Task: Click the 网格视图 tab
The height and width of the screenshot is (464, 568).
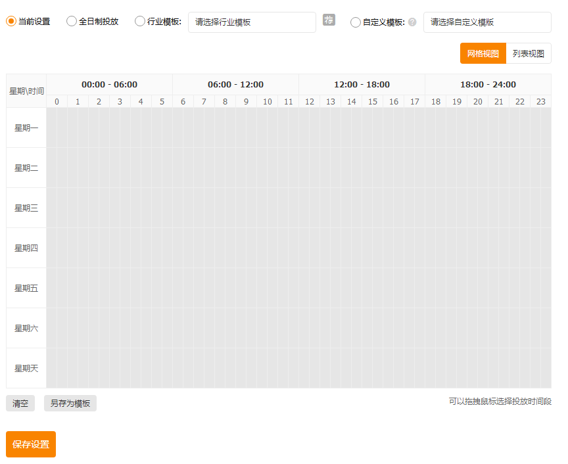Action: [x=483, y=53]
